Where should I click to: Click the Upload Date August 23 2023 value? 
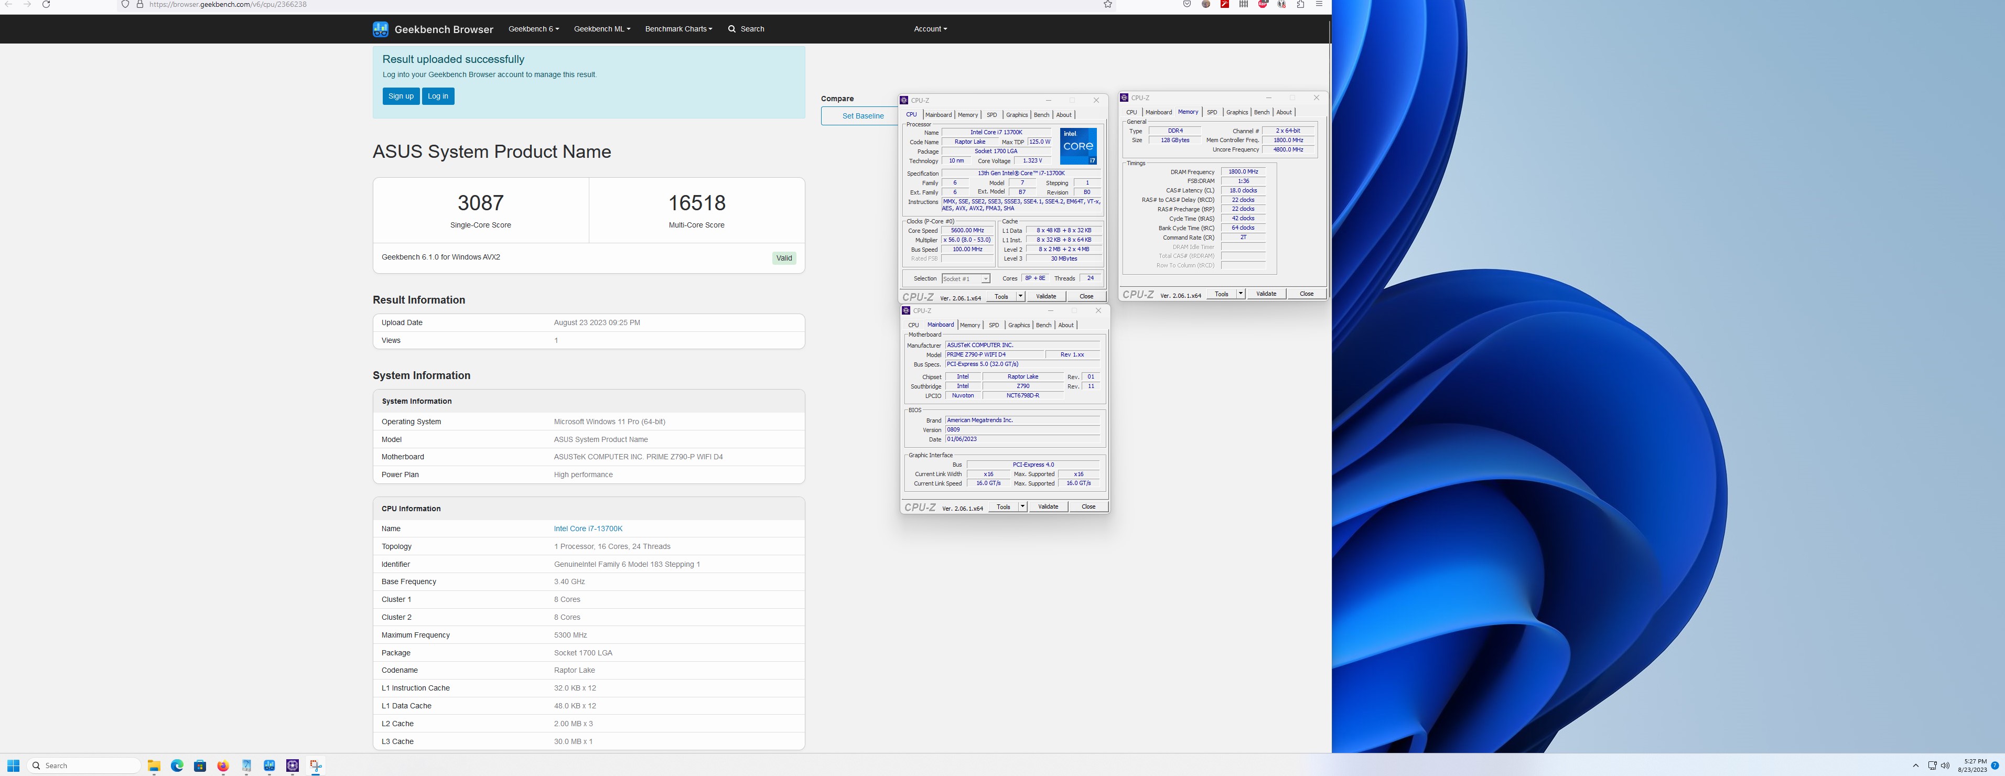[x=597, y=322]
